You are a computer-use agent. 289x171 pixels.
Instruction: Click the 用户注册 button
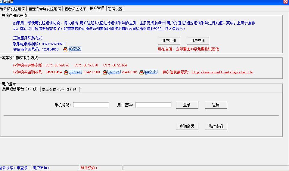coord(169,41)
